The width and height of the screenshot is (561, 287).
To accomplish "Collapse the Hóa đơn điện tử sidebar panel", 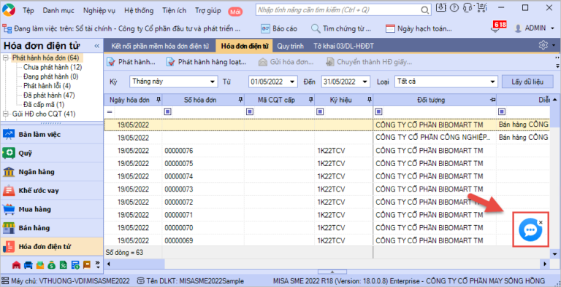I will (96, 46).
